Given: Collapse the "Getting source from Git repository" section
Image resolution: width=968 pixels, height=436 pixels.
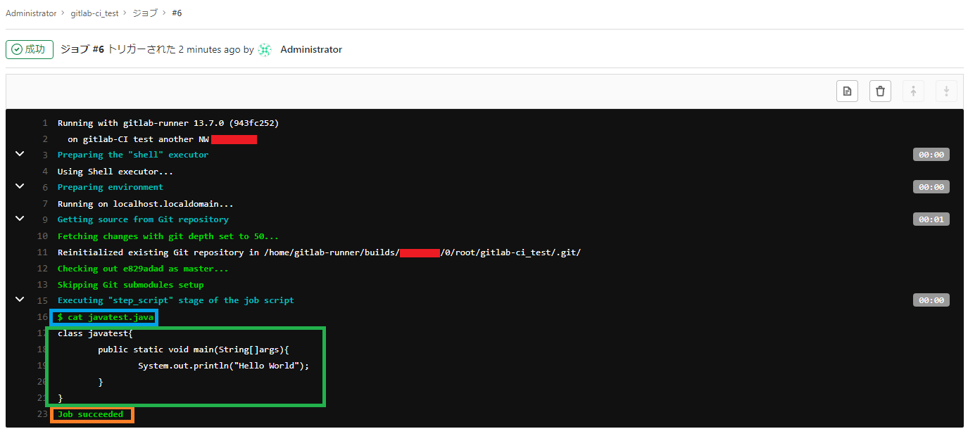Looking at the screenshot, I should 19,219.
